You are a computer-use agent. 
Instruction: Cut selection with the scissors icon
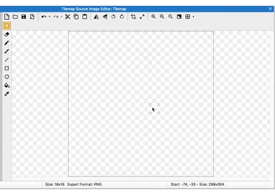[68, 17]
